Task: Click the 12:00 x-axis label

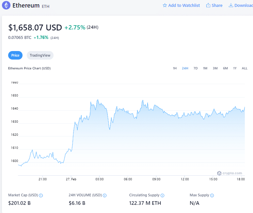Action: pos(185,179)
